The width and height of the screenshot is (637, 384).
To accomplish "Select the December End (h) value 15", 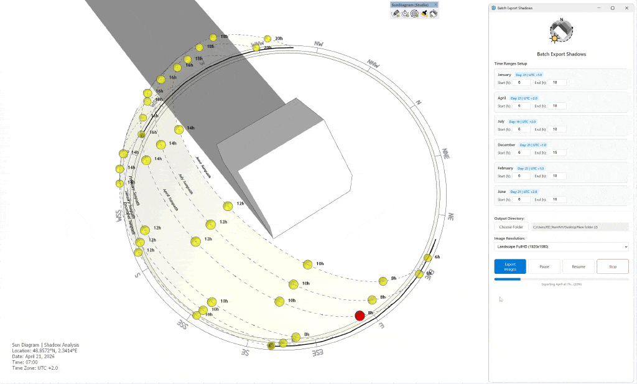I will 556,152.
